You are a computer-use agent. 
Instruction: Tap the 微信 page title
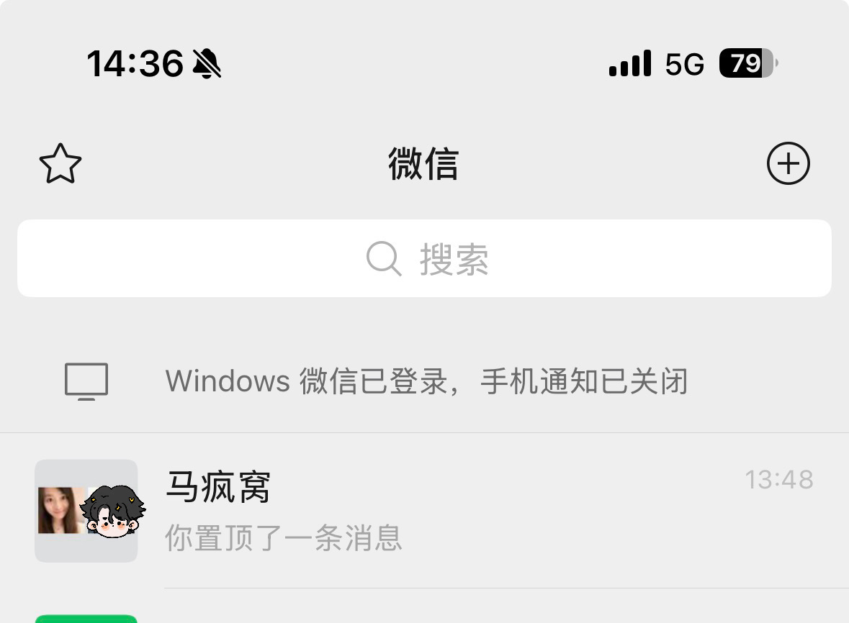(x=423, y=163)
